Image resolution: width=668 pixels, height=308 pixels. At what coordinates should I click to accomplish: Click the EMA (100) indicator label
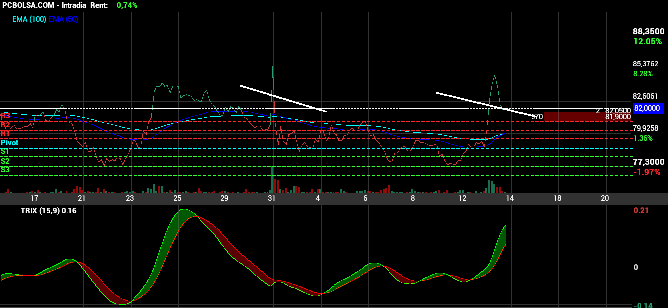coord(29,19)
